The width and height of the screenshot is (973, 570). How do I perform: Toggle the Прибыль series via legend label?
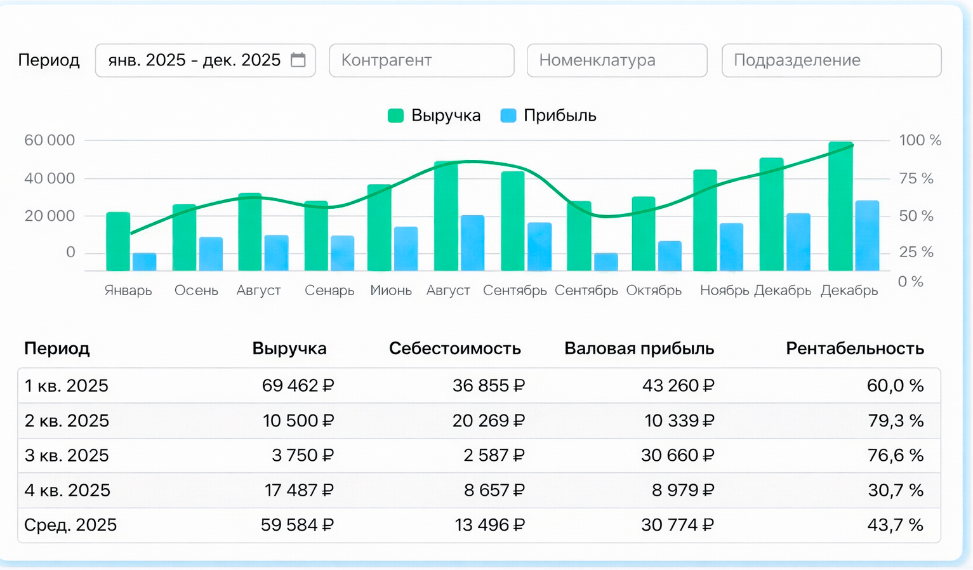pos(560,116)
